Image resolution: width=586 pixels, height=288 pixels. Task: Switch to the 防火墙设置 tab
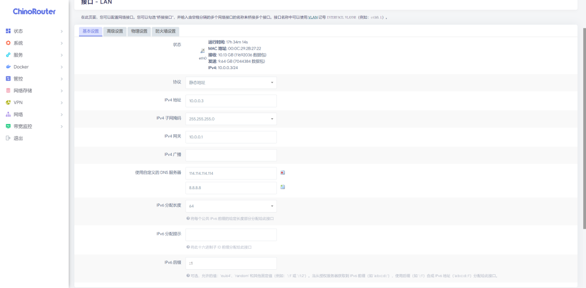pyautogui.click(x=165, y=31)
